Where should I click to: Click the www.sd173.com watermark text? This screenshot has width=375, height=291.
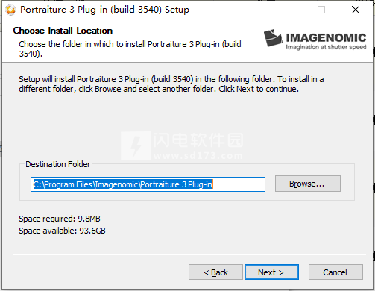[x=198, y=156]
